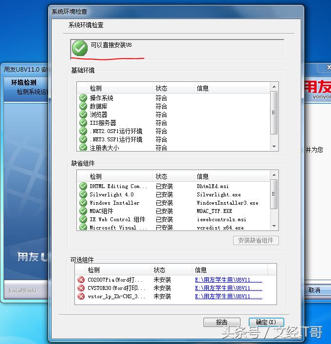This screenshot has height=344, width=331.
Task: Click the 信息 column header in 基础环境 list
Action: click(232, 88)
